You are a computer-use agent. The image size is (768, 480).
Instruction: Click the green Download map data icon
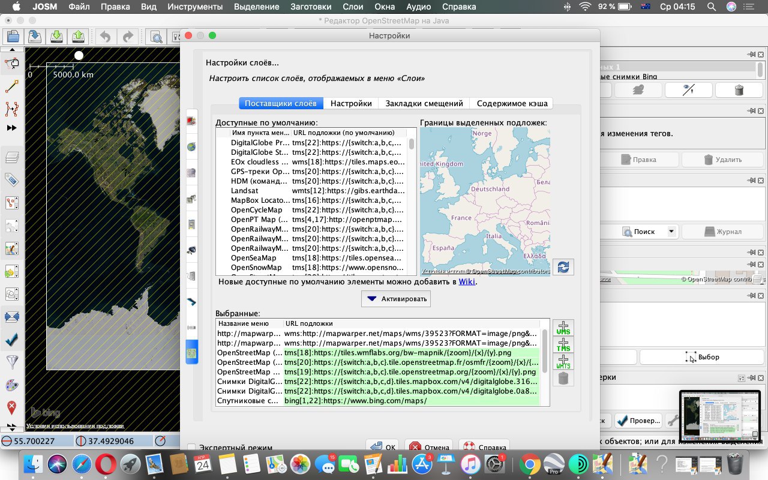(x=56, y=37)
